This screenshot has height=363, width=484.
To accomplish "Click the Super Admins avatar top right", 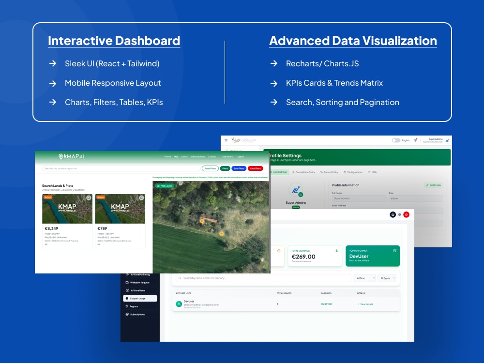I will pos(447,140).
